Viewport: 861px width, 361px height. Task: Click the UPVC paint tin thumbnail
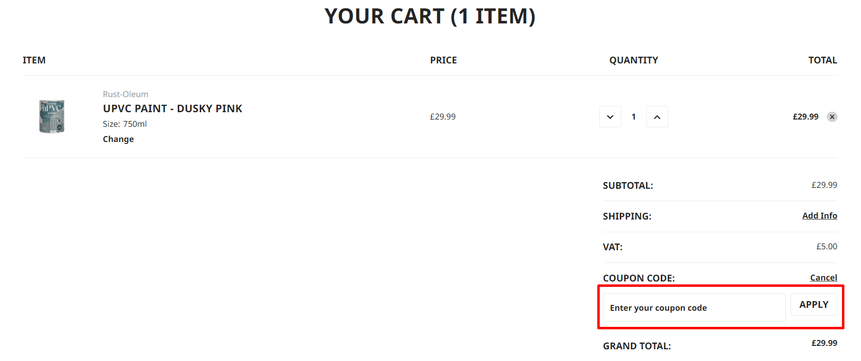(52, 117)
